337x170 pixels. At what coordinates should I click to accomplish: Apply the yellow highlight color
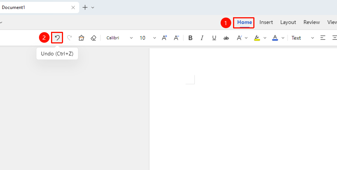(x=257, y=38)
